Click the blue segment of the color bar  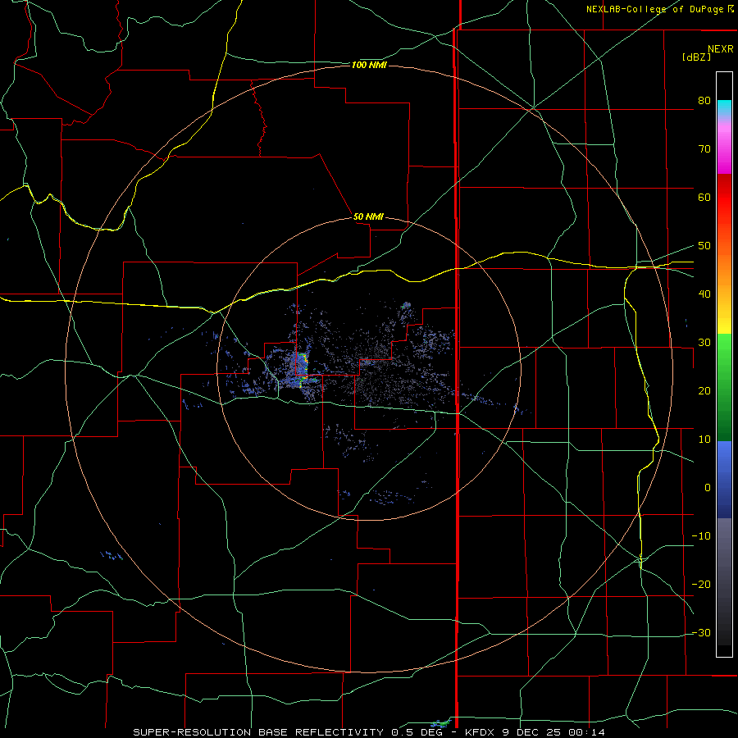724,479
